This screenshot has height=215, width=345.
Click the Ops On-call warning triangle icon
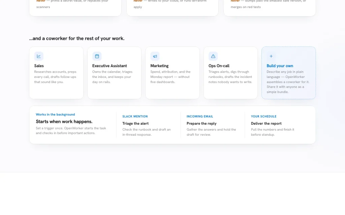coord(213,56)
